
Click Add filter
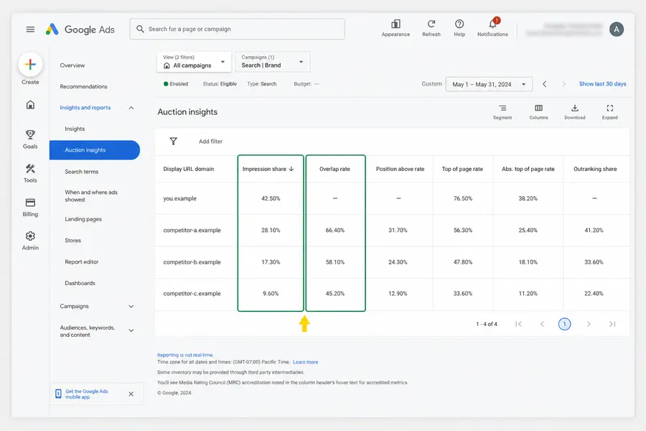click(210, 142)
